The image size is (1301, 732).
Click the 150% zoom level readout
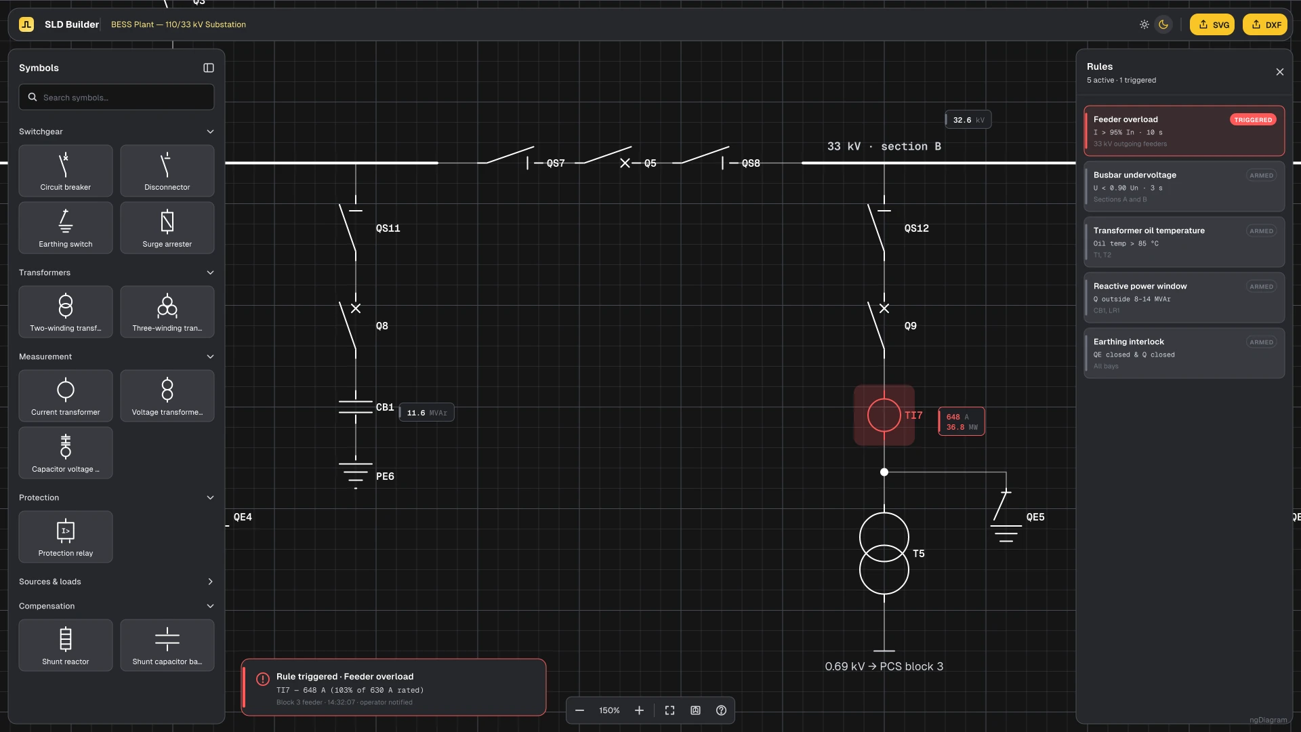pos(609,710)
